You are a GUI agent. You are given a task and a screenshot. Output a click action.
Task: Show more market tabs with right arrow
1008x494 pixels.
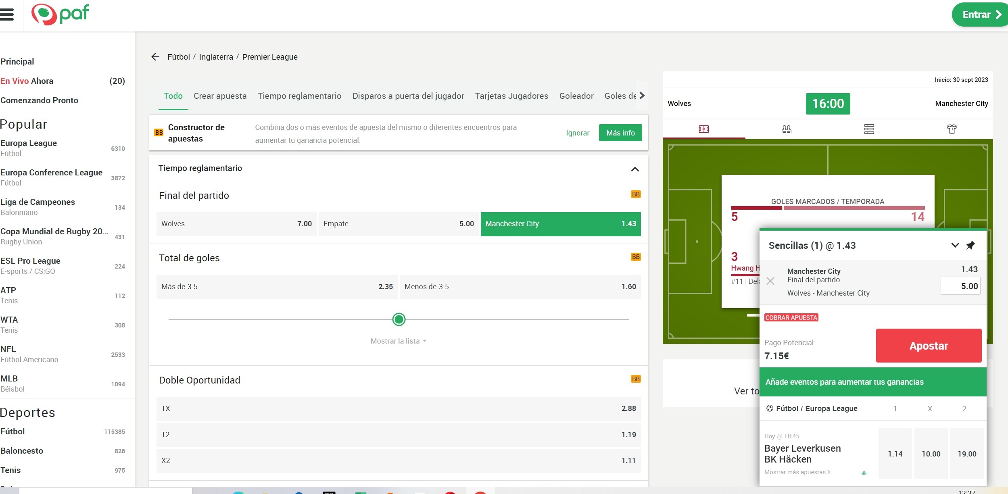click(642, 96)
